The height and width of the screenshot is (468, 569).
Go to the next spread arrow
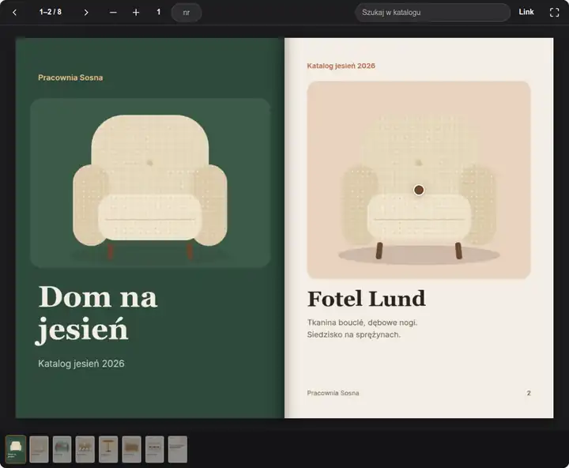pyautogui.click(x=86, y=13)
